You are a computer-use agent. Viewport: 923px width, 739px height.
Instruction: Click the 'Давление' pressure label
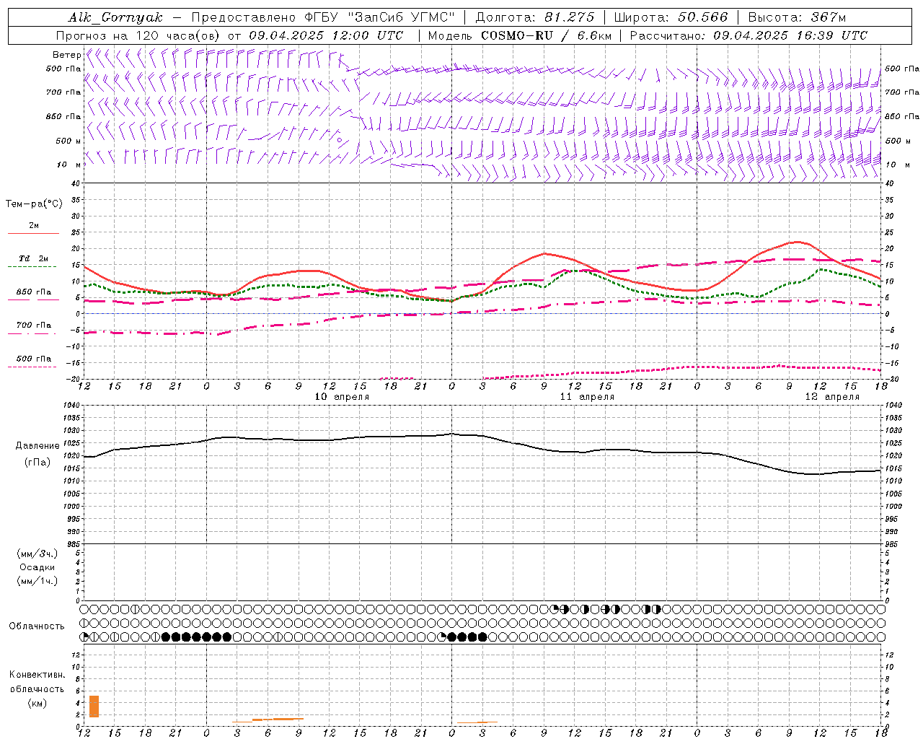coord(37,446)
